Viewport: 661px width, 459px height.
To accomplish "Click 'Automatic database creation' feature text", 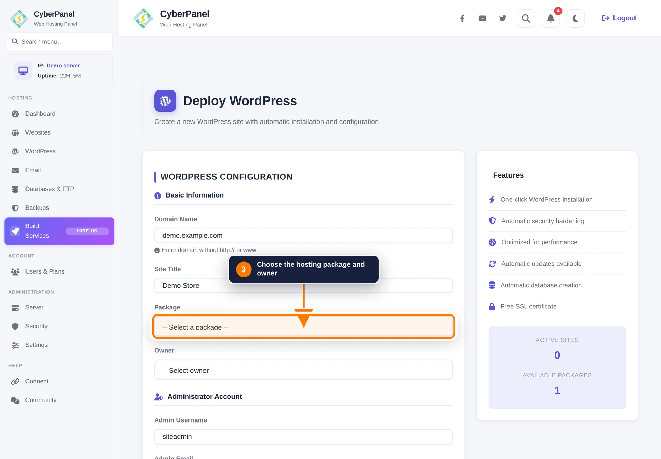I will tap(541, 285).
